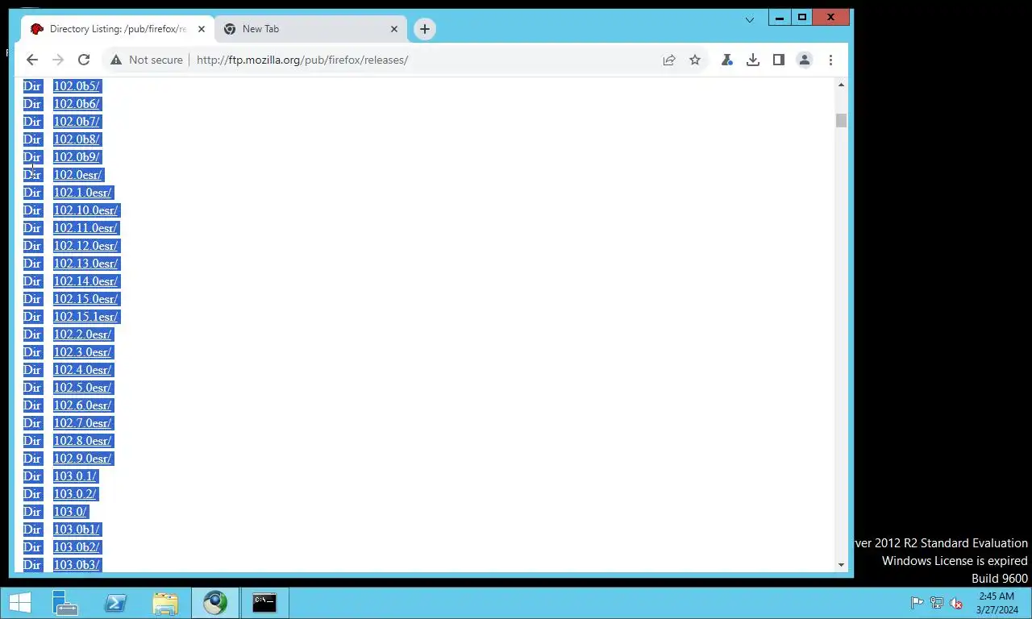Open the 103.0b1/ directory link

(77, 530)
